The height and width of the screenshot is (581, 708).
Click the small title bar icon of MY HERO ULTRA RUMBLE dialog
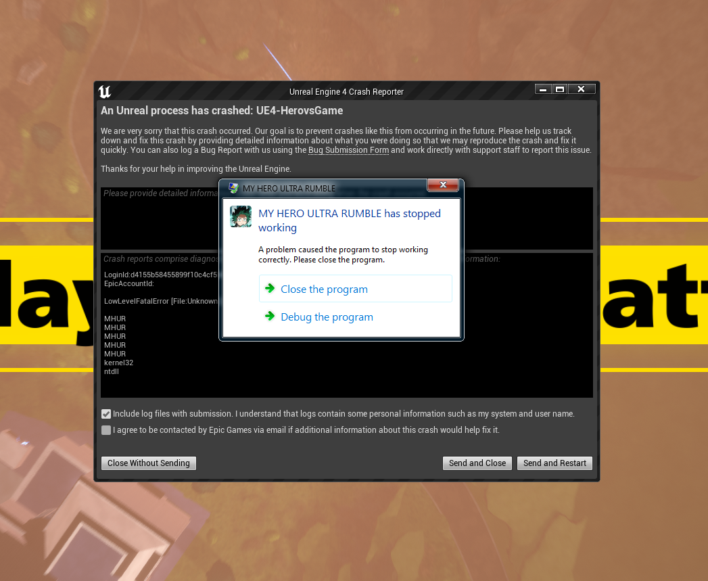click(x=233, y=188)
